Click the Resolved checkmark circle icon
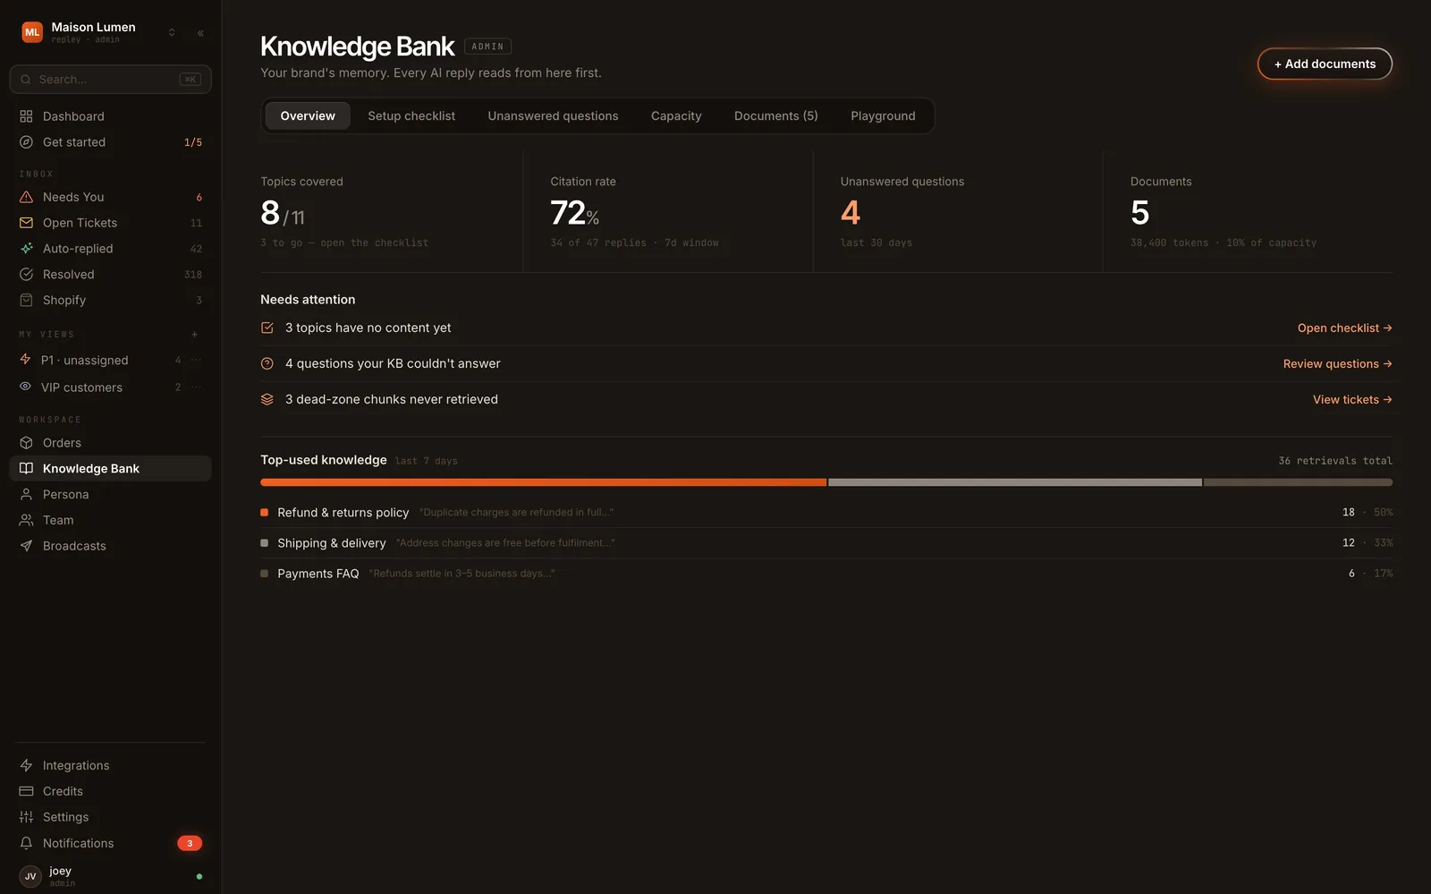This screenshot has height=894, width=1431. pyautogui.click(x=26, y=275)
